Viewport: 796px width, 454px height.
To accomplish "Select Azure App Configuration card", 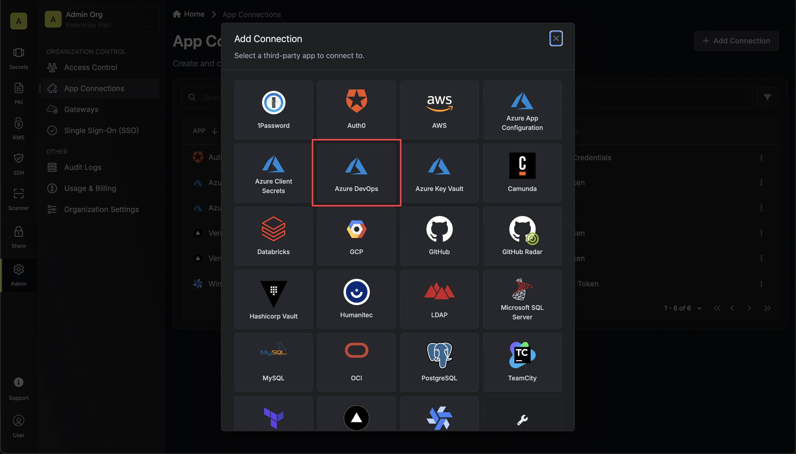I will click(x=522, y=110).
